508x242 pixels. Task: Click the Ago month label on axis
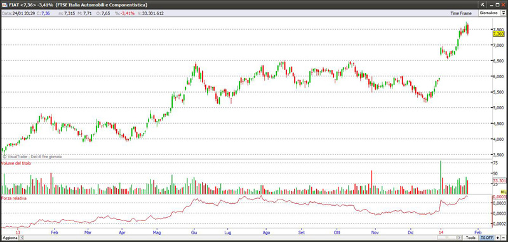click(x=266, y=232)
